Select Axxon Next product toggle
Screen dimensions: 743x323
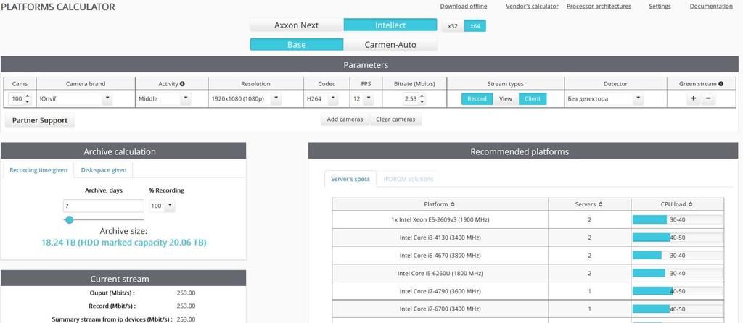297,25
